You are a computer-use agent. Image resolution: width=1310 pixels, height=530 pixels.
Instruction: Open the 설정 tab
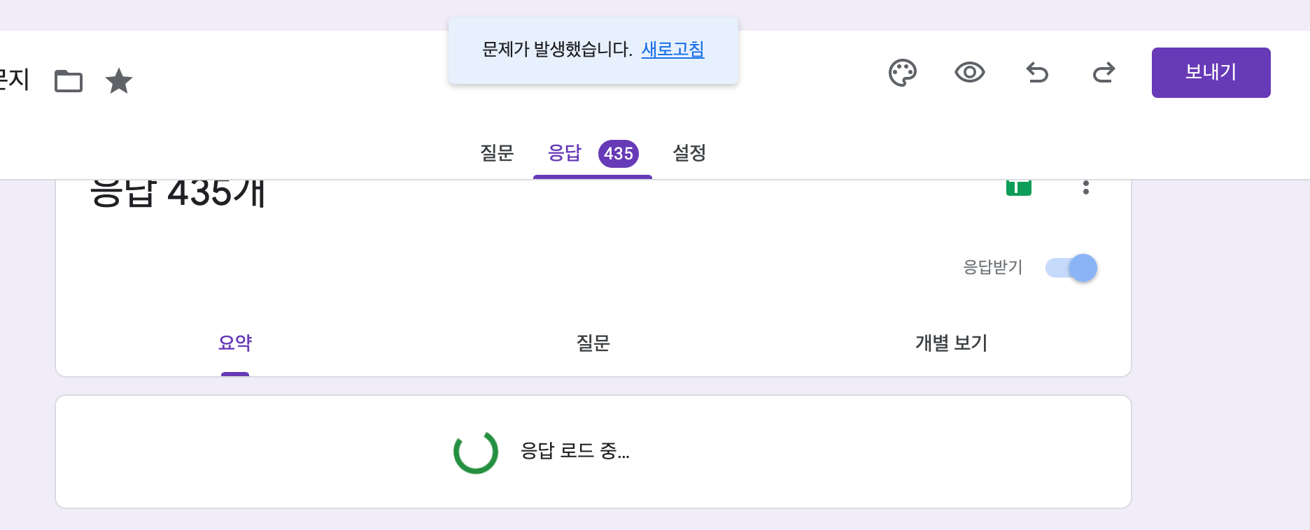point(687,154)
